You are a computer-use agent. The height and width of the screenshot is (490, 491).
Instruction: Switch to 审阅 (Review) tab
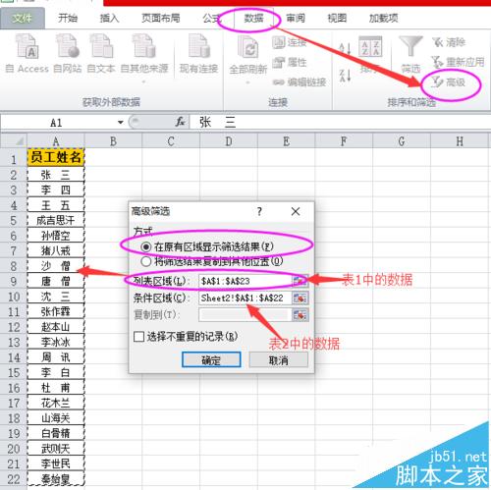(x=296, y=18)
